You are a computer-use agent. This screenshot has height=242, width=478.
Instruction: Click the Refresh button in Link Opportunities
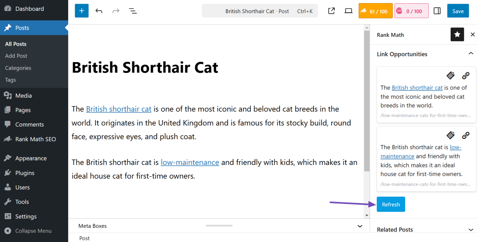pyautogui.click(x=391, y=204)
